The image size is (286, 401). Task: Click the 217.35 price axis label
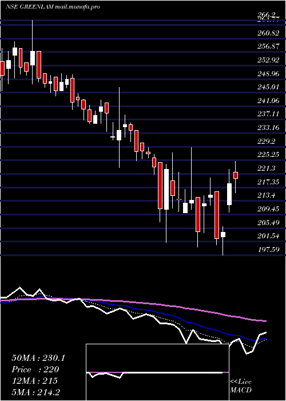[x=269, y=182]
